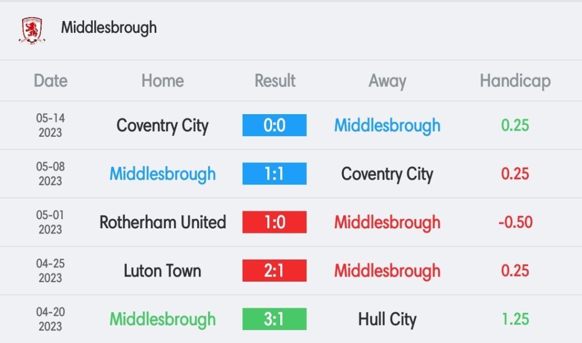
Task: Open Hull City away team link
Action: (388, 320)
